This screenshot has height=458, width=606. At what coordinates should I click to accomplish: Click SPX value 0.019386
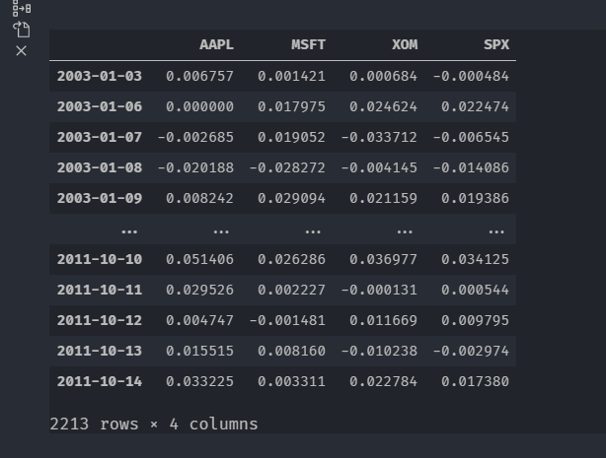(475, 198)
